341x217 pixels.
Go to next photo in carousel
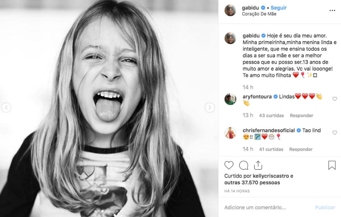click(x=210, y=107)
